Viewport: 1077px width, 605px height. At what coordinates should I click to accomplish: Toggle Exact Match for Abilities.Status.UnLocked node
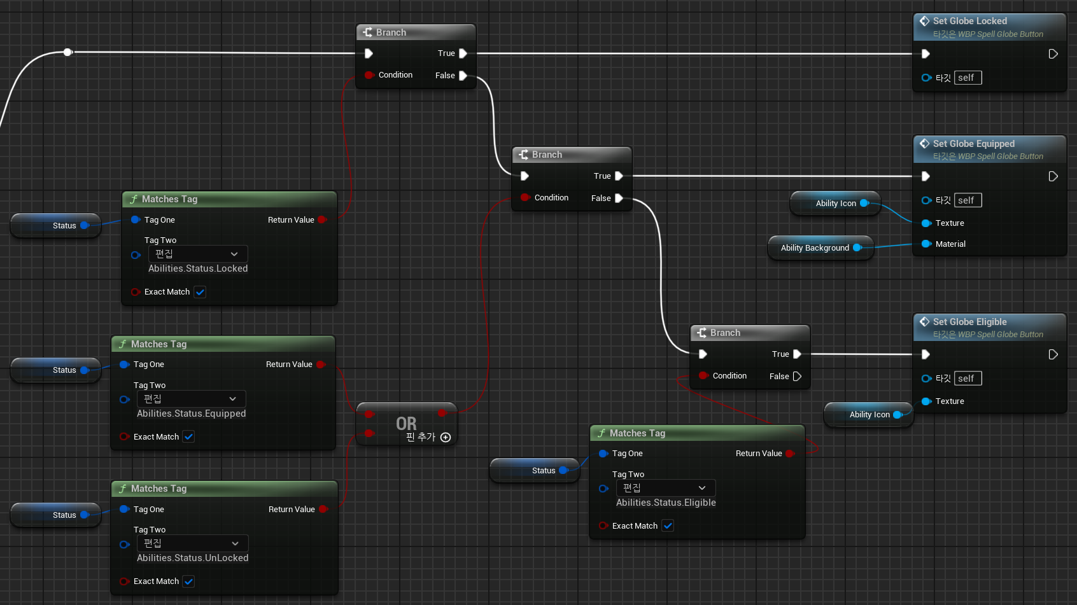click(x=188, y=581)
